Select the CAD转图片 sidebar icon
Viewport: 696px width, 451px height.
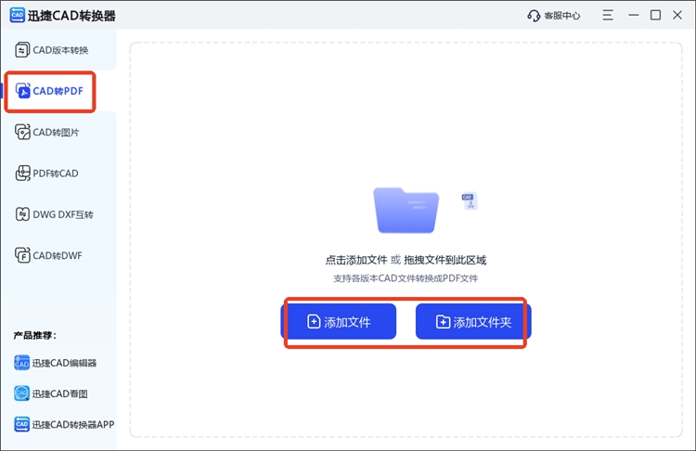tap(23, 133)
